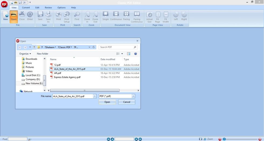Click the Zoom In magnifier icon
Viewport: 264px width, 141px height.
[x=87, y=17]
